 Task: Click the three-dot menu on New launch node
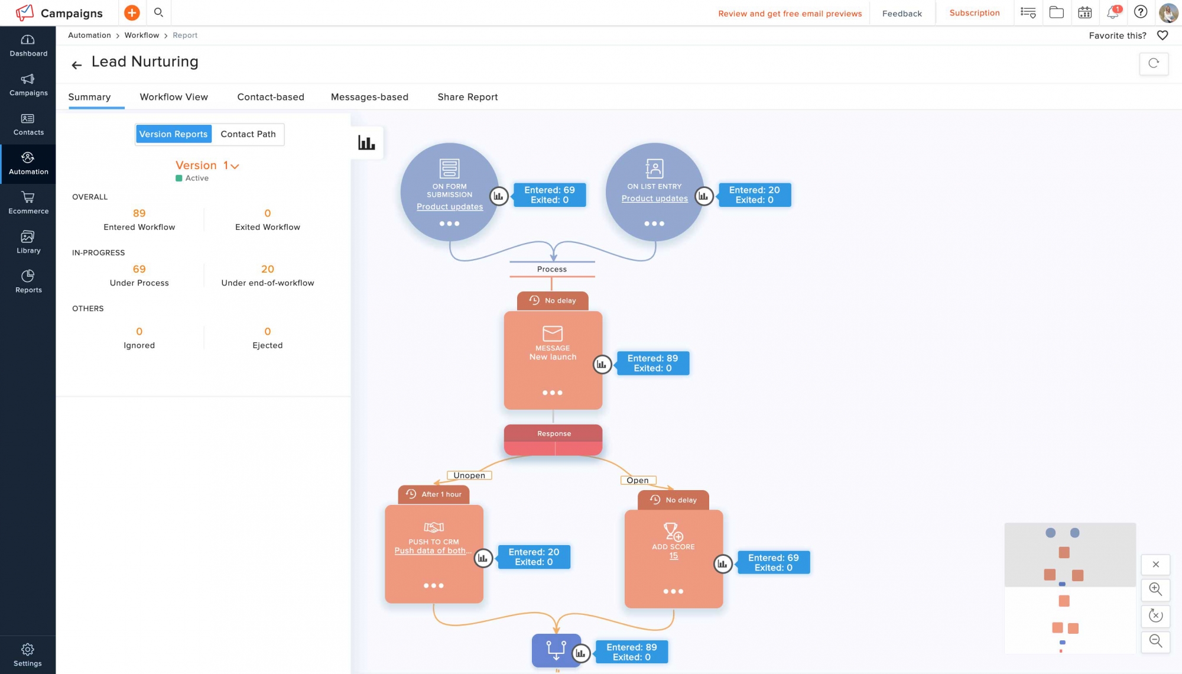pos(553,393)
